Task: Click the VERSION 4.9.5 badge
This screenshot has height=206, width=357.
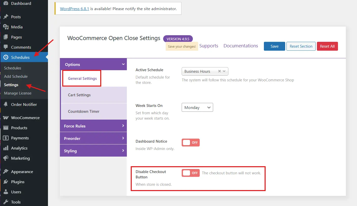Action: (x=178, y=39)
